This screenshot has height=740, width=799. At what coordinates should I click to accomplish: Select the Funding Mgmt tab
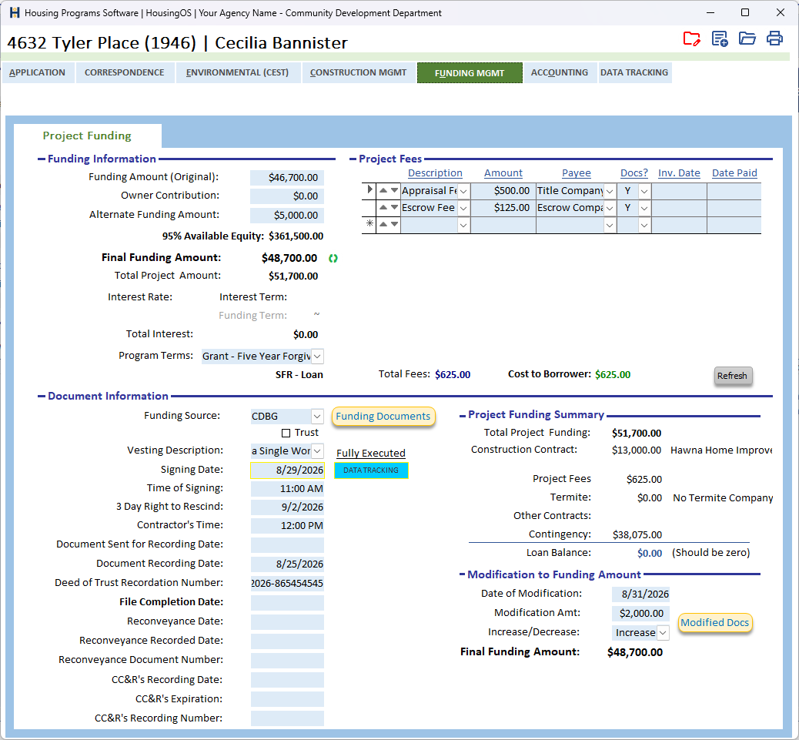click(470, 73)
